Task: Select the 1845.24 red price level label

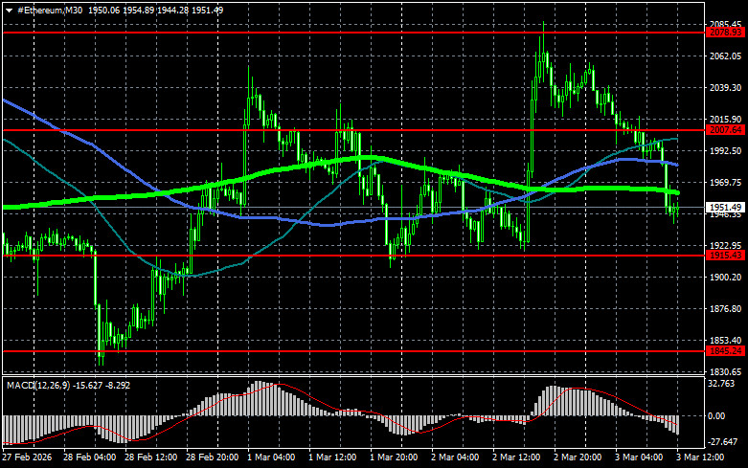Action: [x=726, y=351]
